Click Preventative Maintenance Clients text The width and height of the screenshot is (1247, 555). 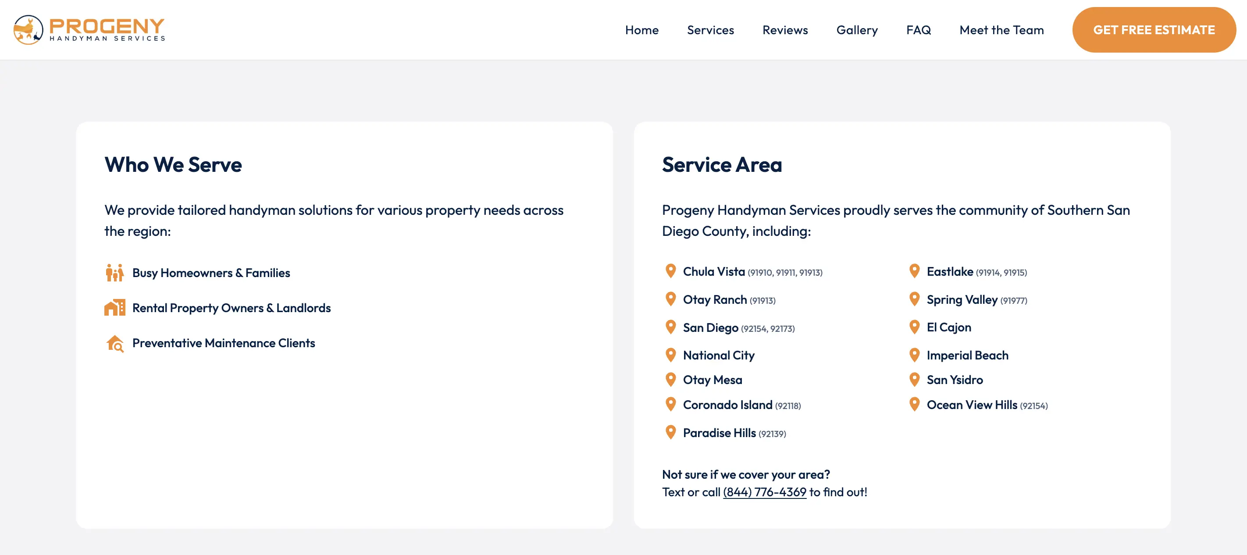tap(224, 343)
